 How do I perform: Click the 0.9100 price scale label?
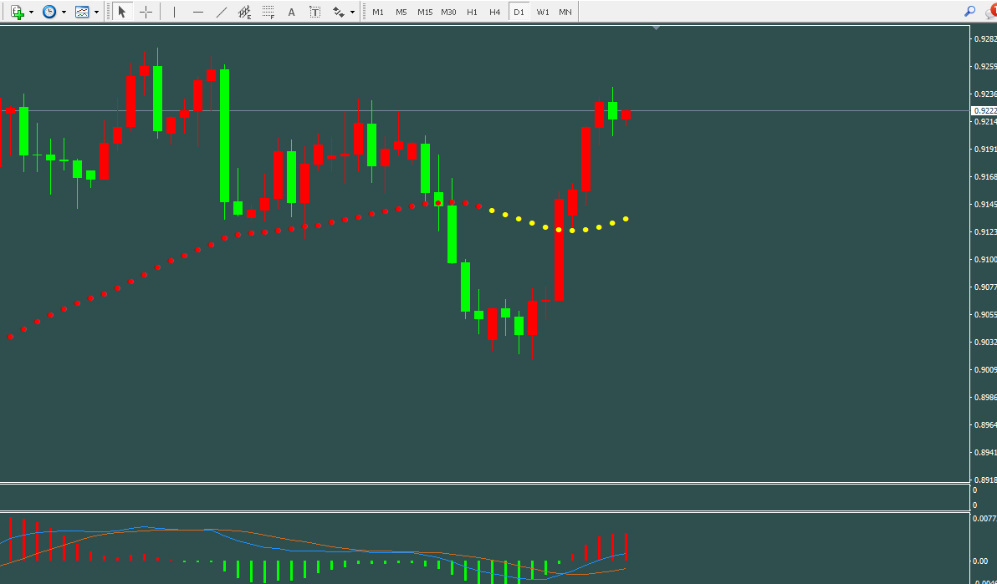(985, 259)
